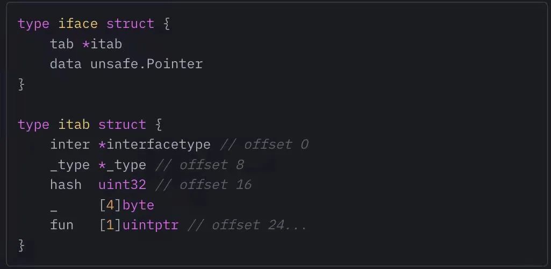Click the inter field name
The height and width of the screenshot is (269, 551).
coord(70,144)
